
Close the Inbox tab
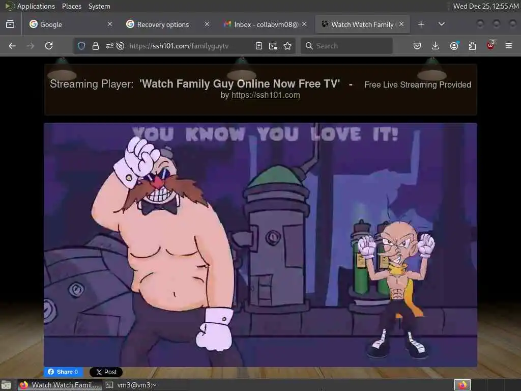[x=304, y=24]
